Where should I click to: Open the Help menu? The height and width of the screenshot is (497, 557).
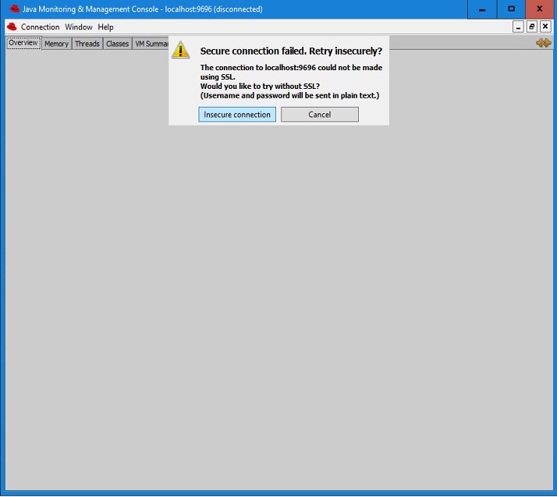click(x=105, y=27)
